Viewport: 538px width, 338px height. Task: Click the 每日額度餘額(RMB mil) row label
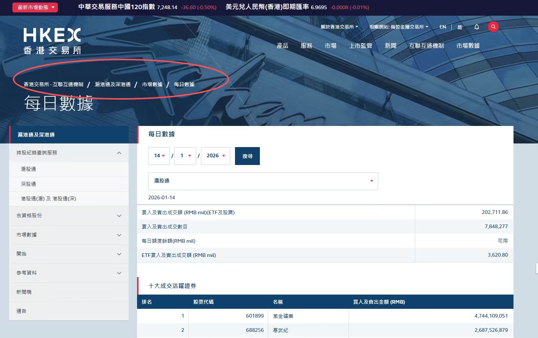coord(168,241)
